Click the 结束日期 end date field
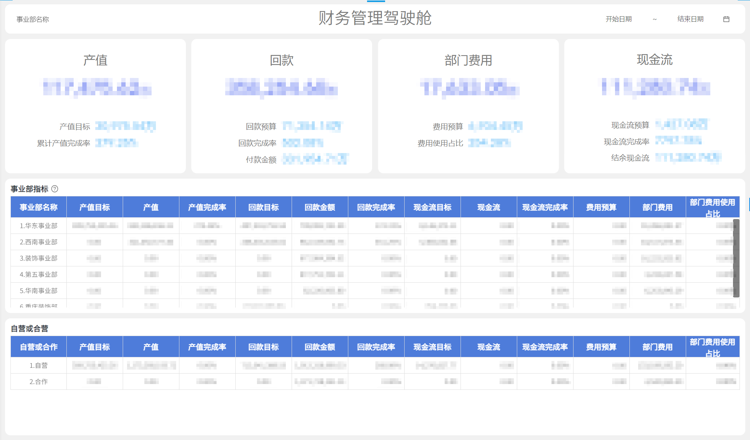Viewport: 750px width, 440px height. pos(690,19)
